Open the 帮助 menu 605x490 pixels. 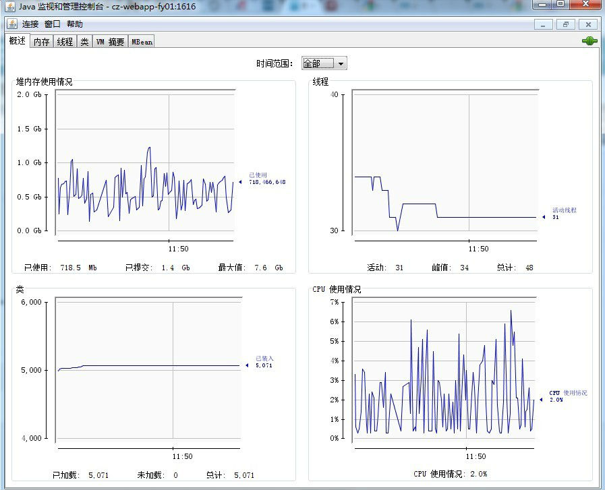[x=74, y=24]
